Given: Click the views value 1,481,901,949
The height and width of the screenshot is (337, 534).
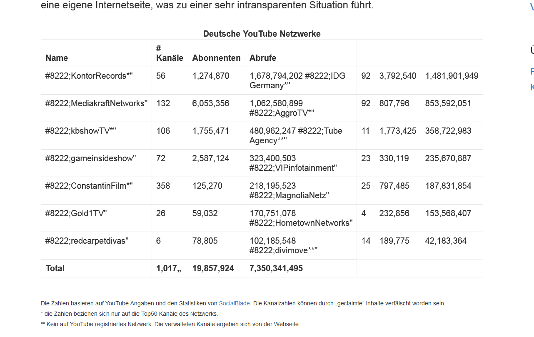Looking at the screenshot, I should 452,76.
